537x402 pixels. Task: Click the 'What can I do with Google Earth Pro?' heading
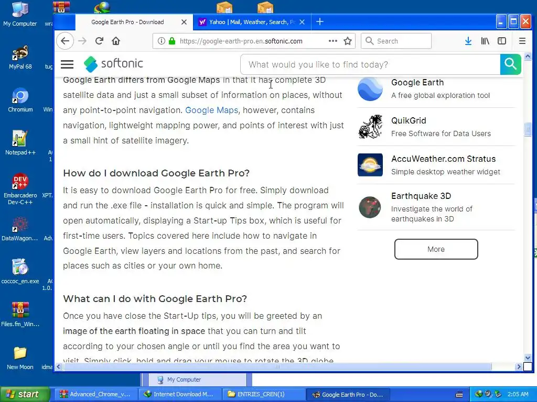(x=155, y=299)
